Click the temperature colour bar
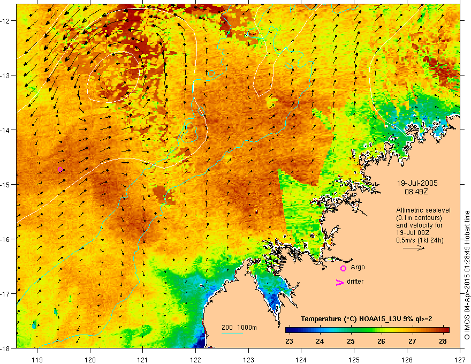This screenshot has height=364, width=471. tap(367, 330)
